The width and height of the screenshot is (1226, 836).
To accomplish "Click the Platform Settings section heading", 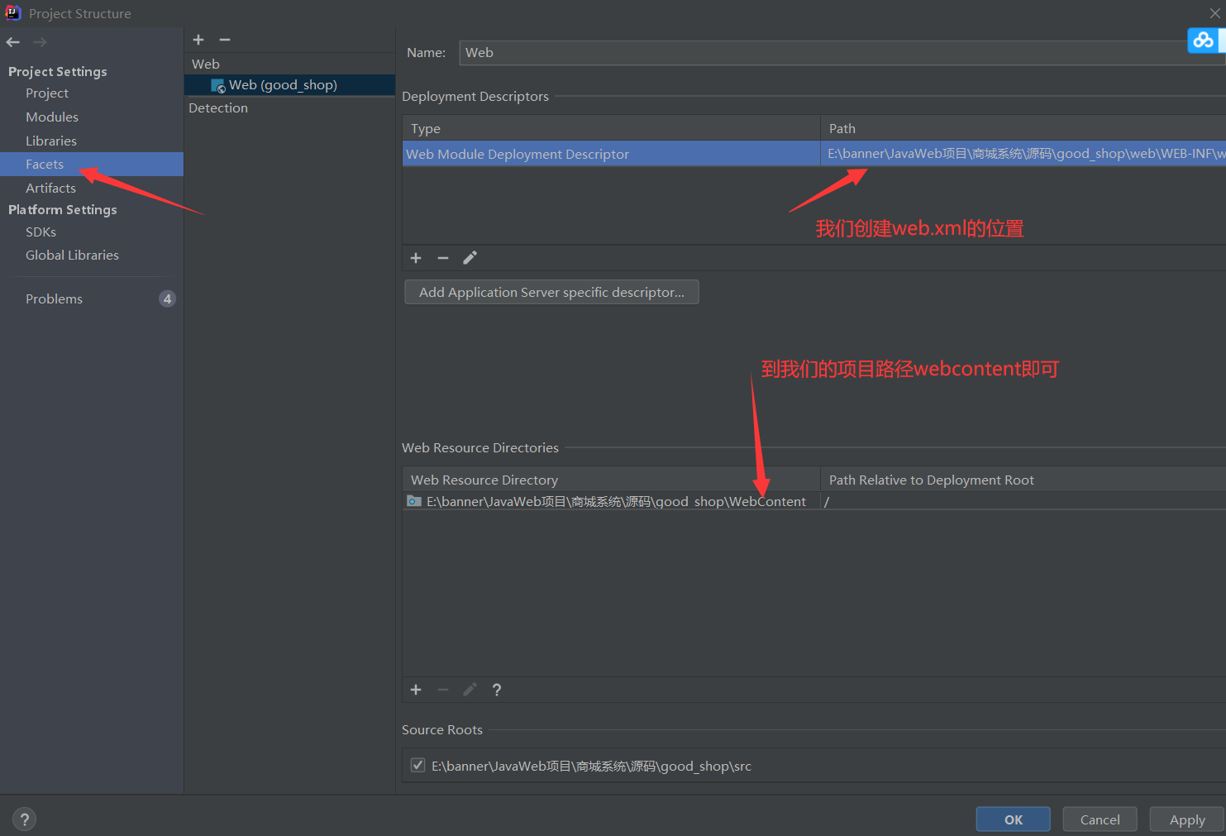I will coord(63,210).
